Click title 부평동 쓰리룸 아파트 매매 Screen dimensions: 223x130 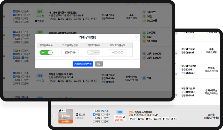click(x=61, y=74)
